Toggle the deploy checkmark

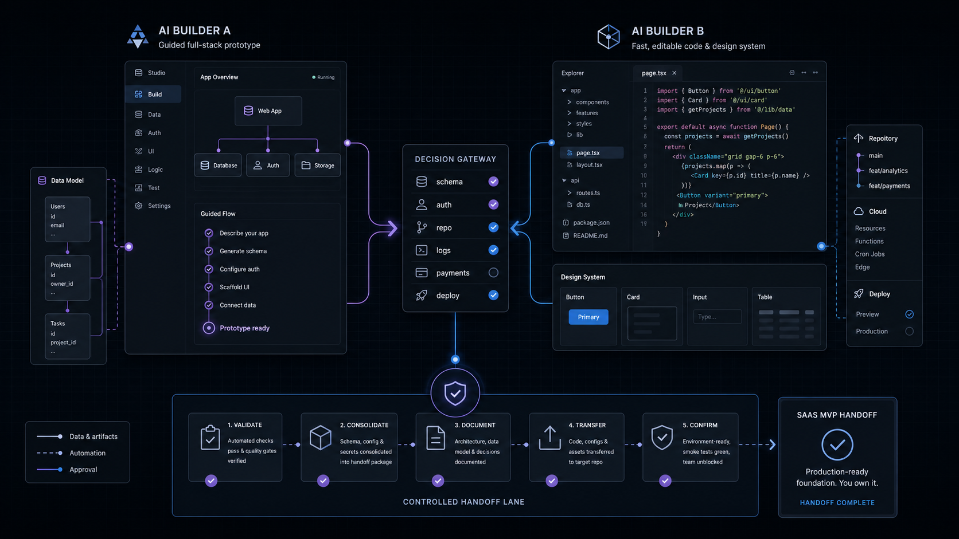coord(493,295)
